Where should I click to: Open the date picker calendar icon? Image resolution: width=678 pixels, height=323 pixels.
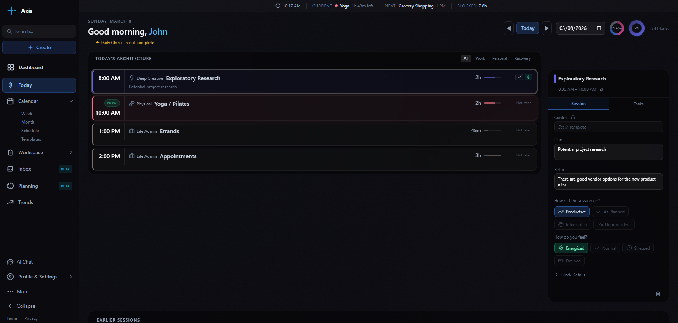599,28
